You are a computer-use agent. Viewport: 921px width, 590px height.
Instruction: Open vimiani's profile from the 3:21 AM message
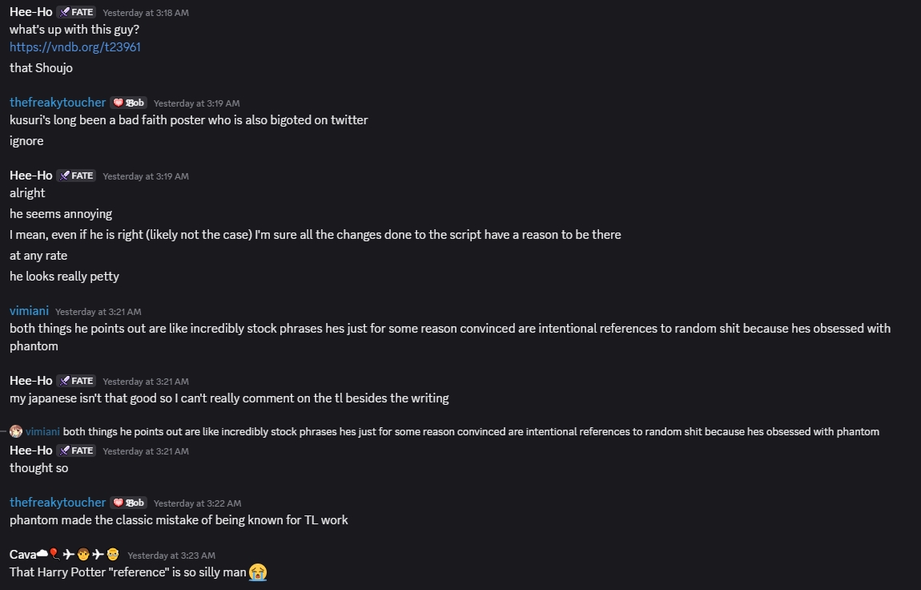pos(30,311)
